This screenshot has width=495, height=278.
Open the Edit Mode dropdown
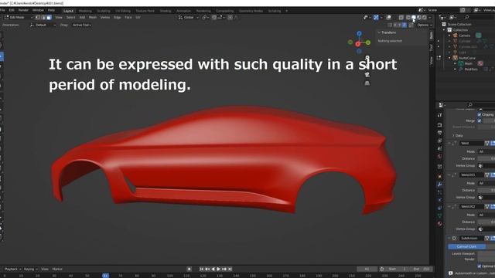(19, 18)
